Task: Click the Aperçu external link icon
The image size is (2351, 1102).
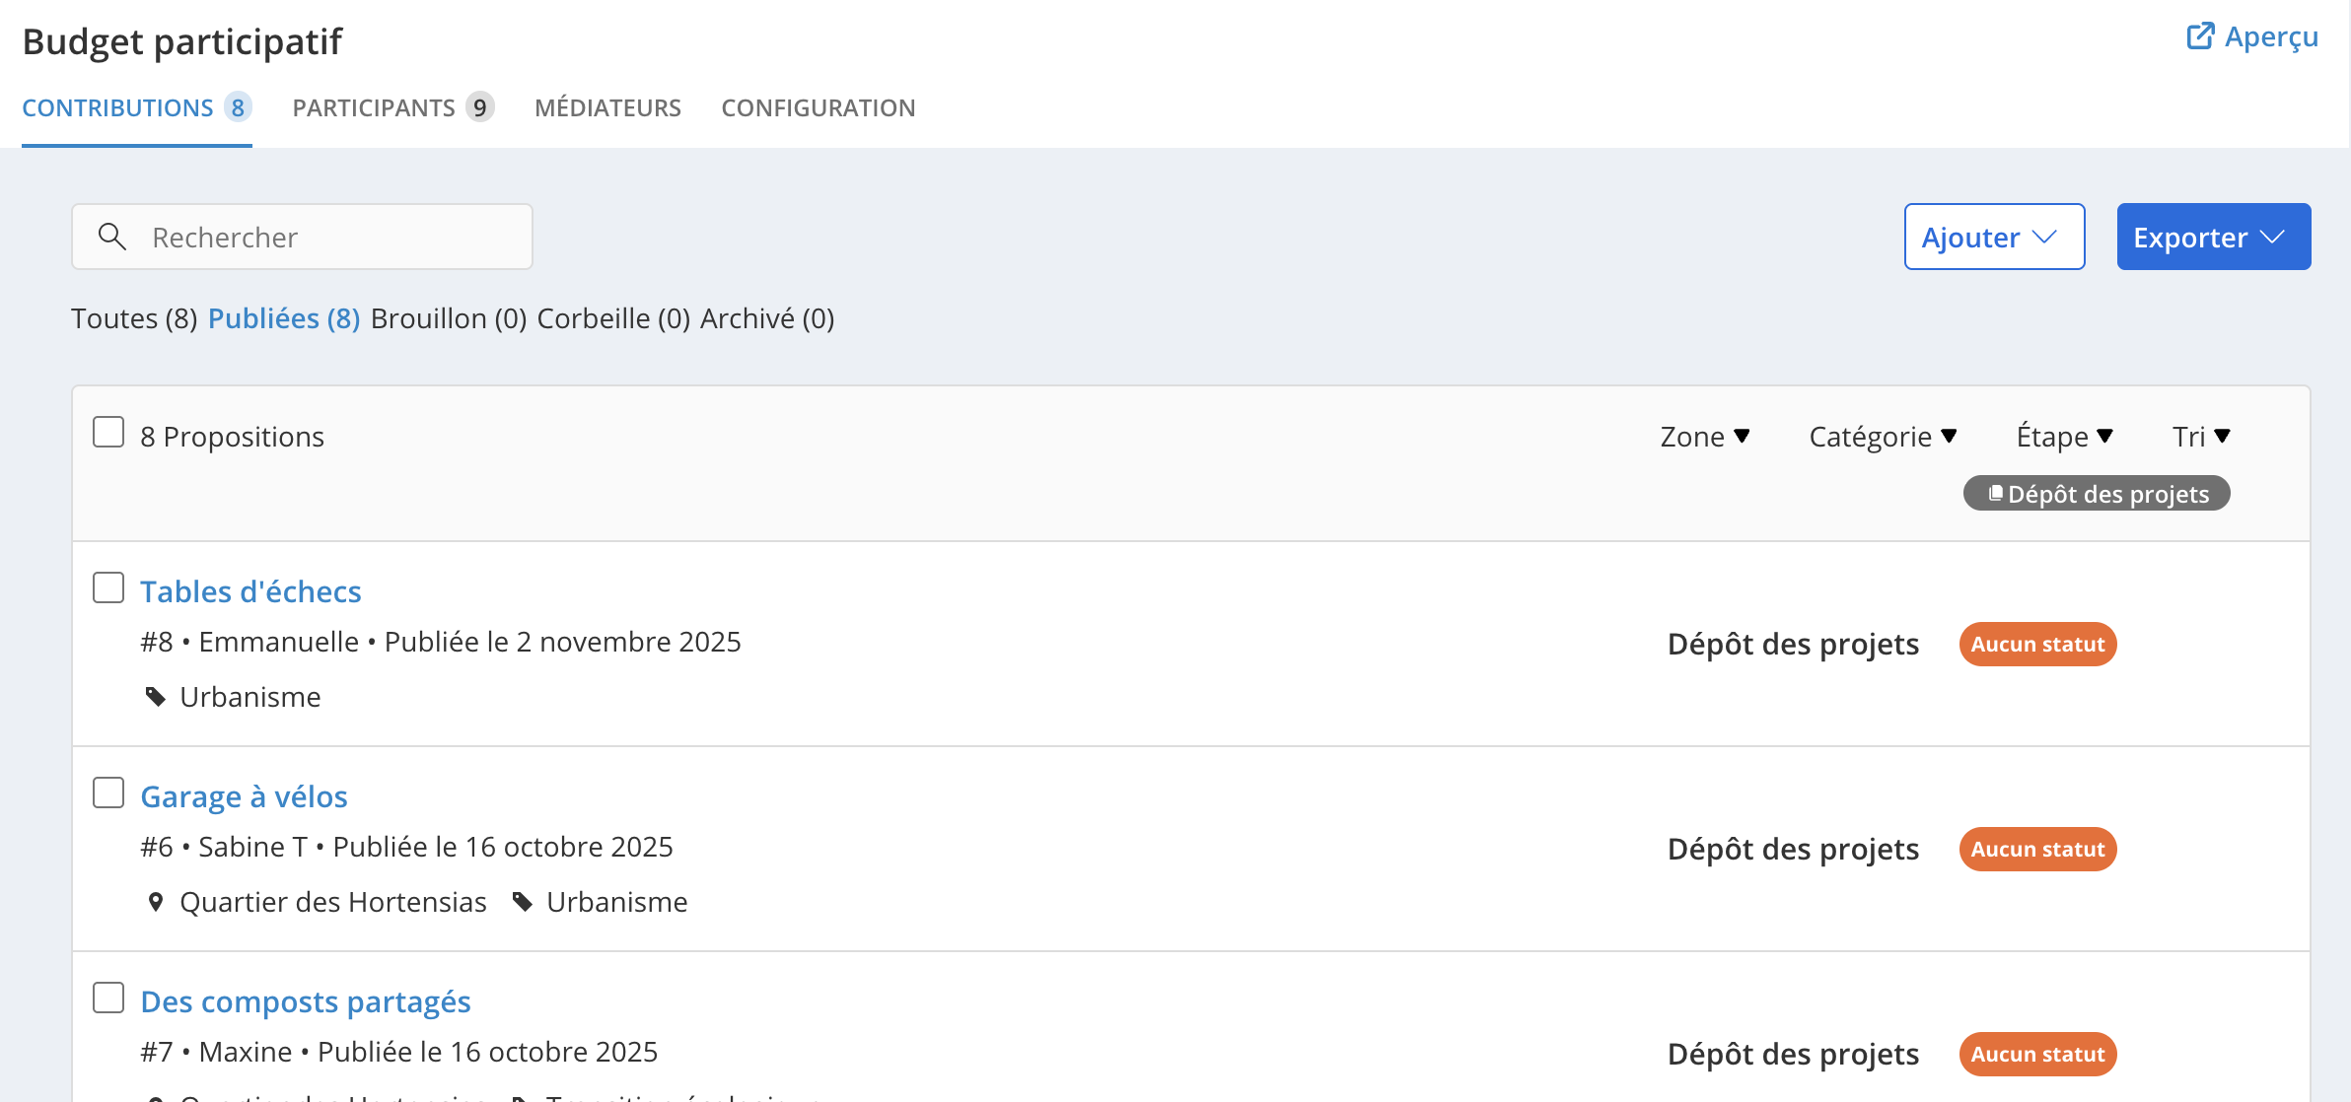Action: (2200, 36)
